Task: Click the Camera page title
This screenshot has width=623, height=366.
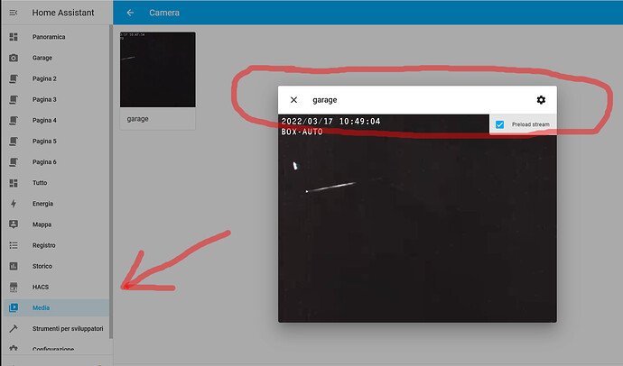Action: coord(164,13)
